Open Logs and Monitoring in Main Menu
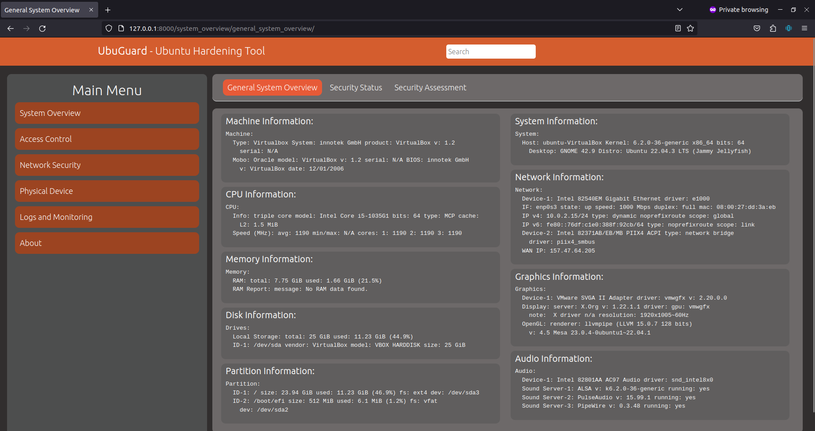The image size is (815, 431). 107,217
